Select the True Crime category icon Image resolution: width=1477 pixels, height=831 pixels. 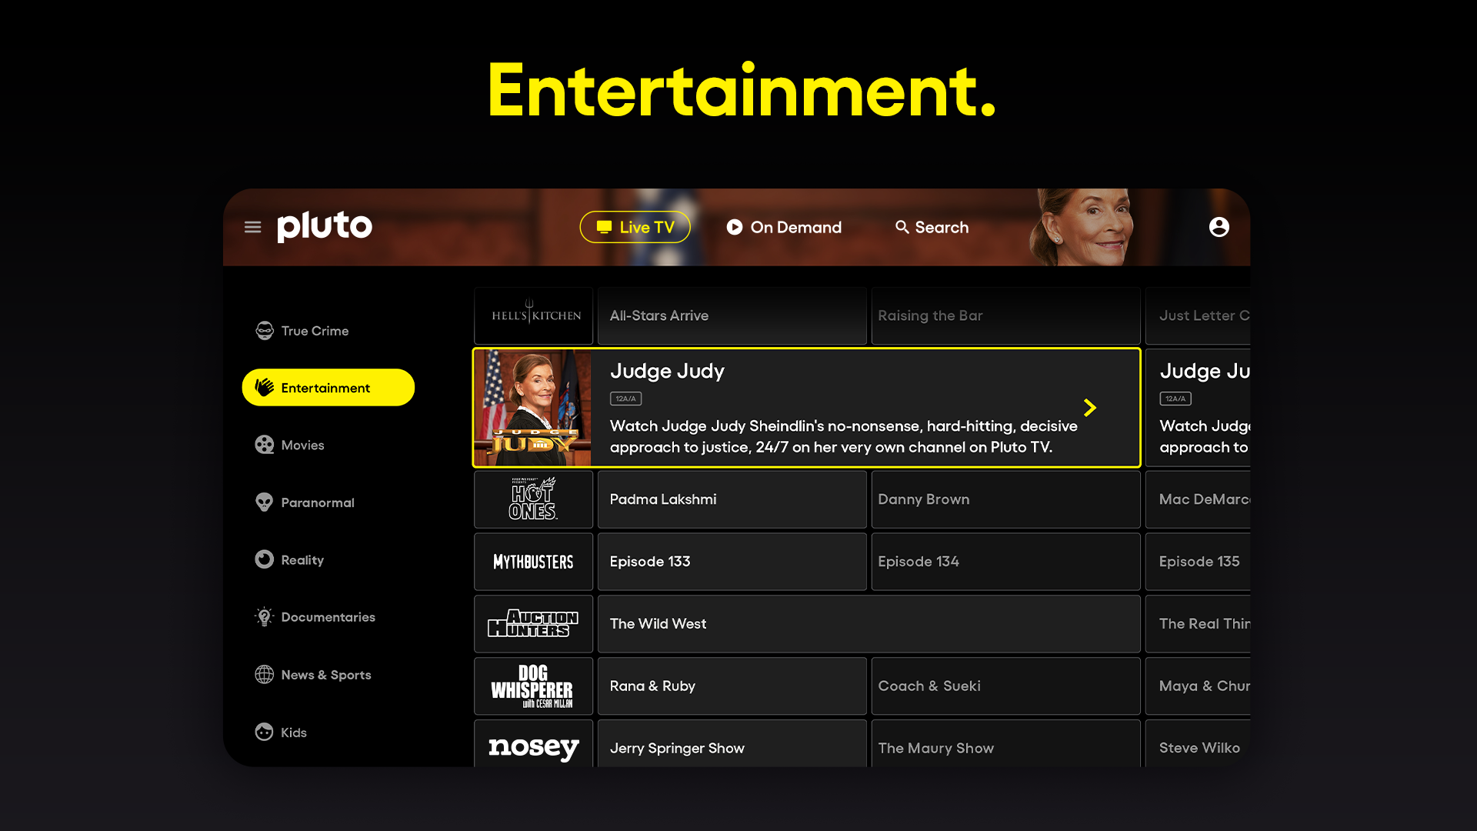coord(264,330)
